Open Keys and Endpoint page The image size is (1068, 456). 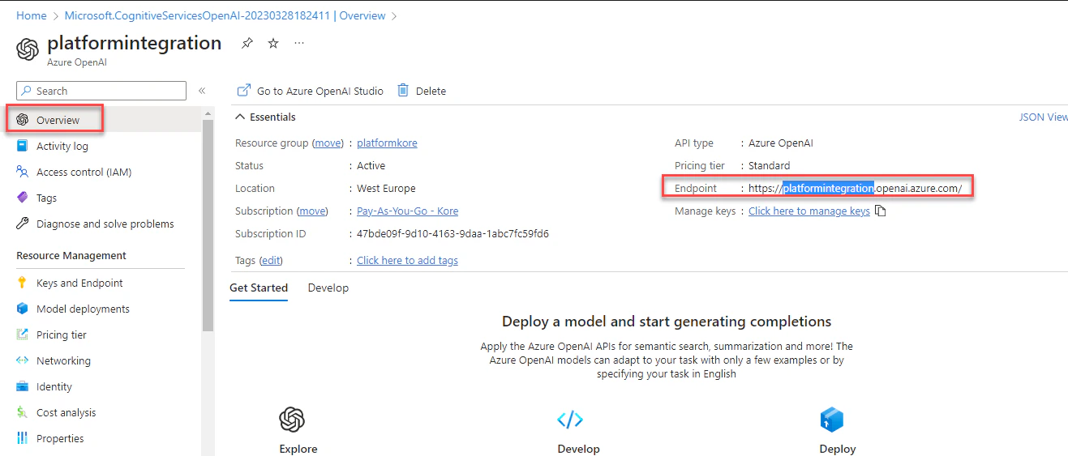click(79, 283)
